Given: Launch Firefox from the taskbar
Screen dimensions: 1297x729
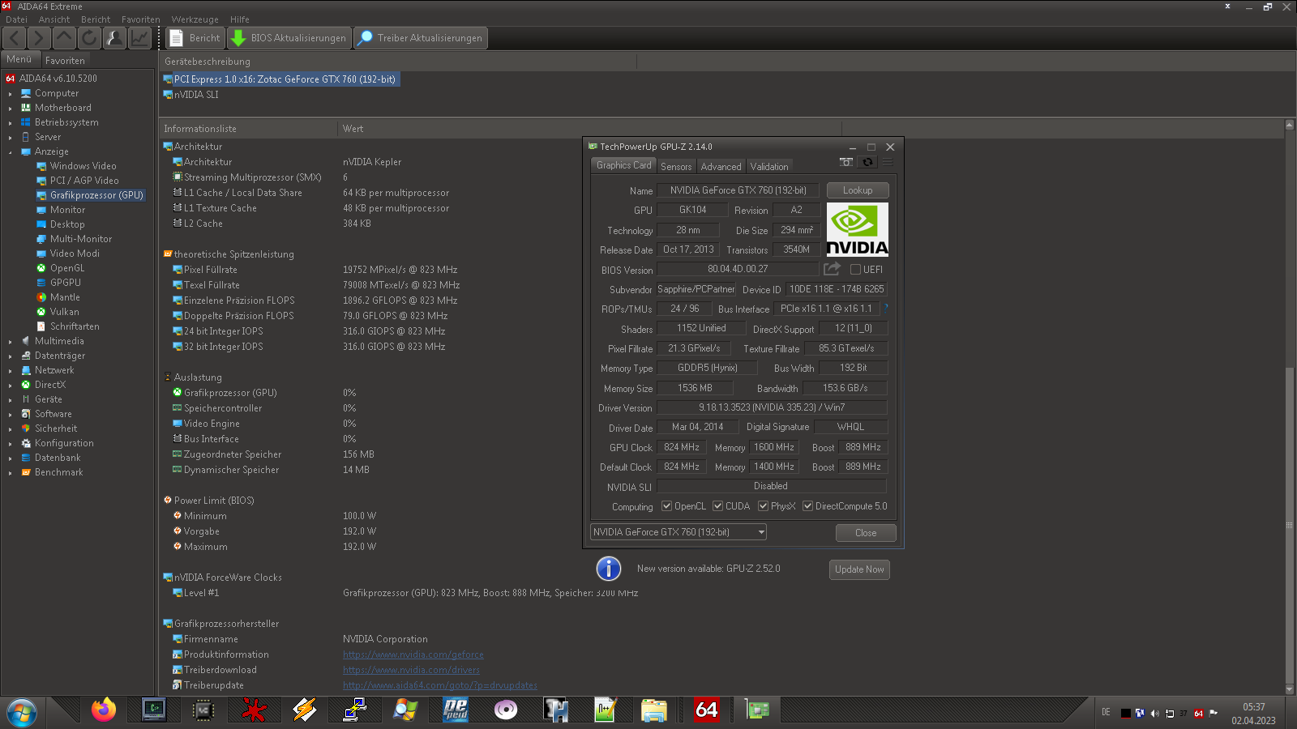Looking at the screenshot, I should tap(104, 710).
